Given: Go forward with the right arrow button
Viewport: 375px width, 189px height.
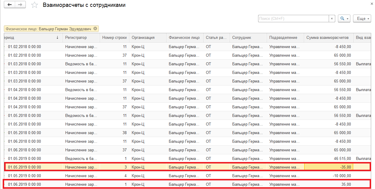Looking at the screenshot, I should [x=20, y=5].
